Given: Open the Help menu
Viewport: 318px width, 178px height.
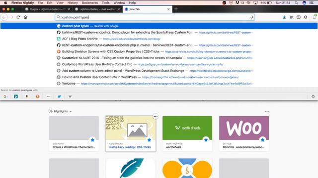Looking at the screenshot, I should pos(132,3).
